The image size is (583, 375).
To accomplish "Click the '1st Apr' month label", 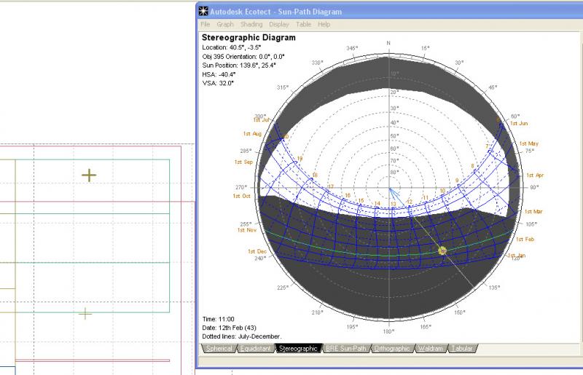I will (x=535, y=175).
